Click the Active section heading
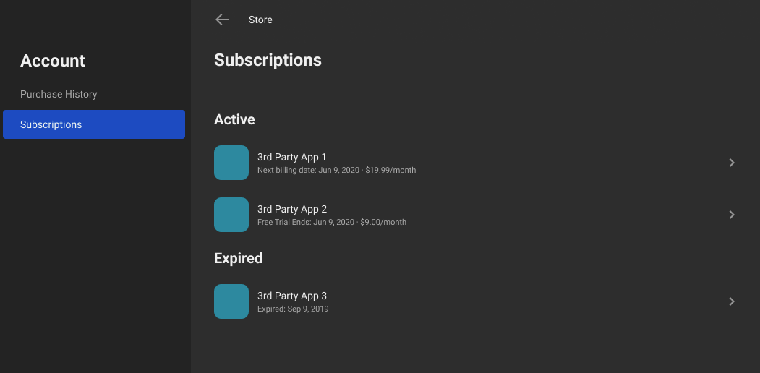Viewport: 760px width, 373px height. tap(234, 119)
